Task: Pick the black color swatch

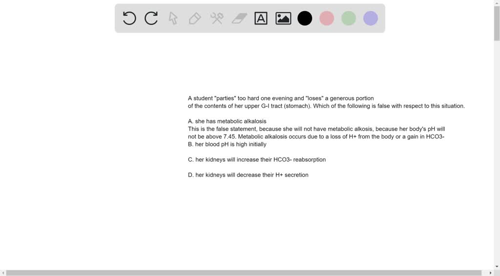Action: [305, 18]
